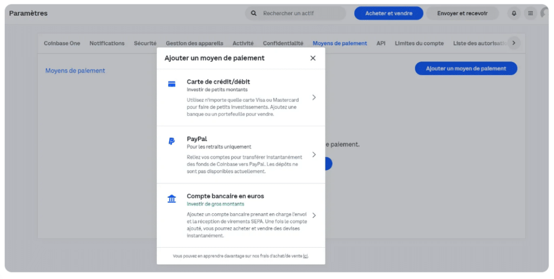Image resolution: width=554 pixels, height=279 pixels.
Task: Click the Moyens de paiement heading link
Action: coord(75,71)
